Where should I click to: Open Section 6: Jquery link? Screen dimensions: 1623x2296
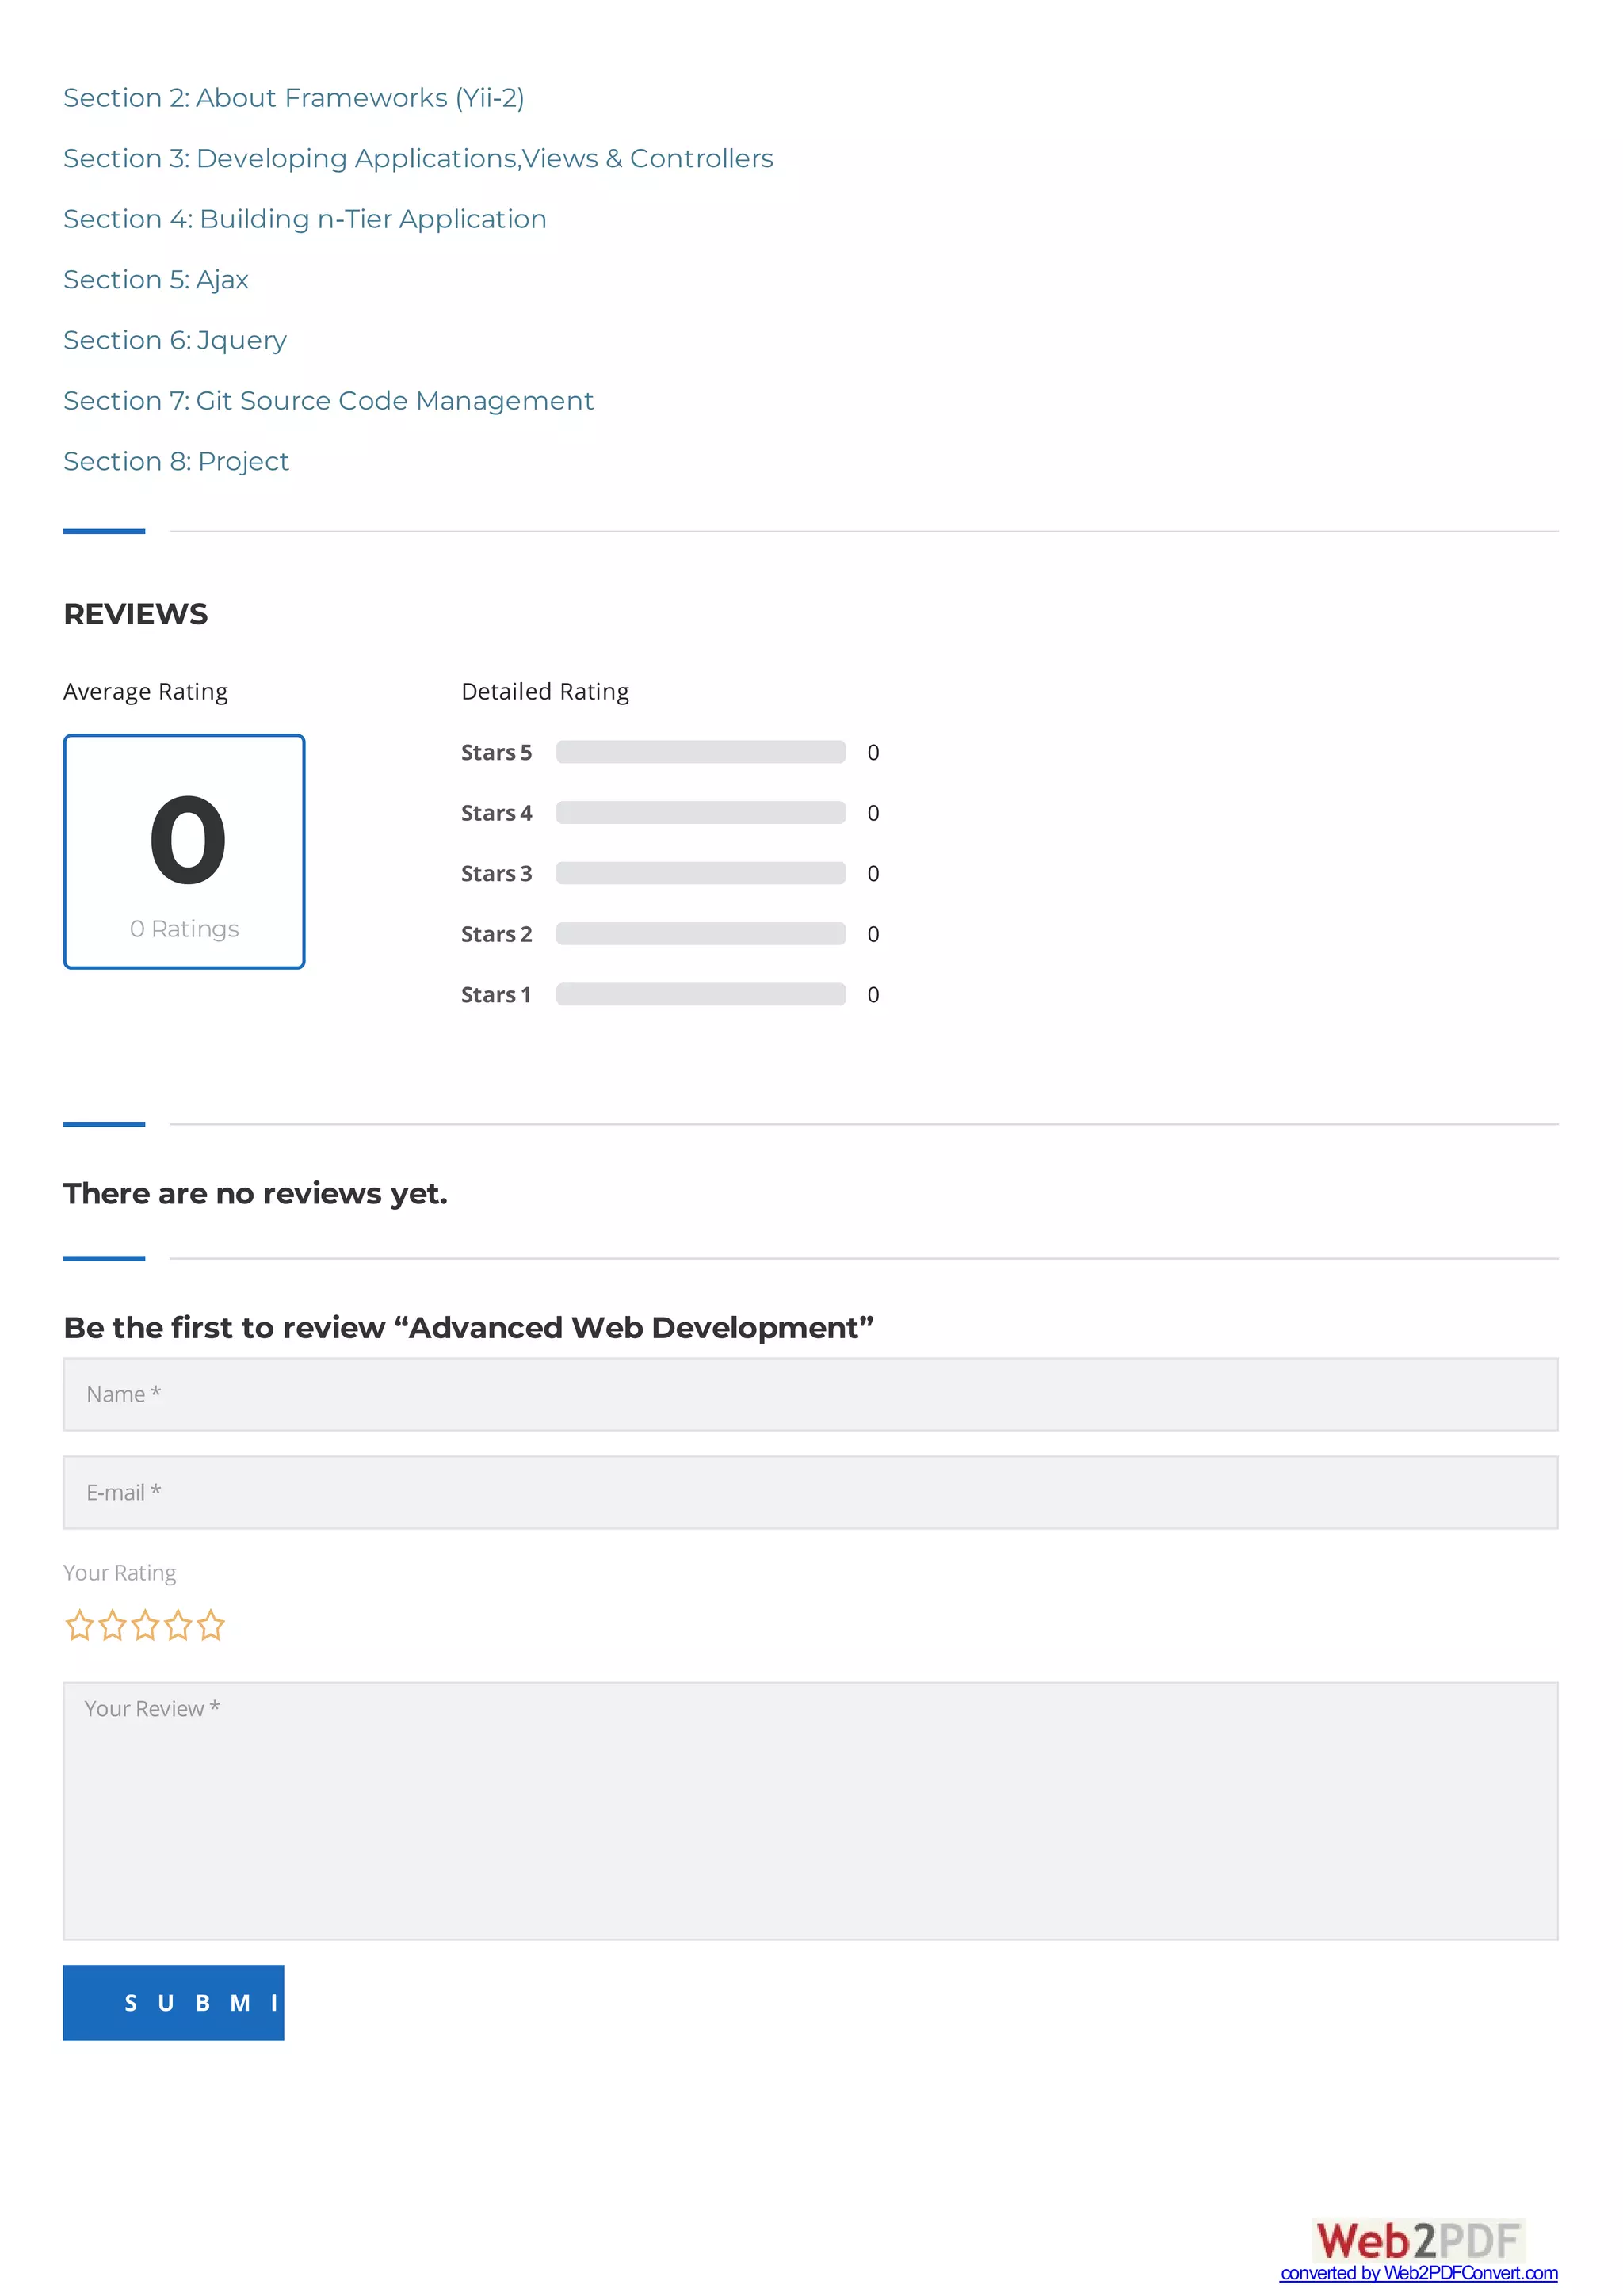[x=175, y=340]
